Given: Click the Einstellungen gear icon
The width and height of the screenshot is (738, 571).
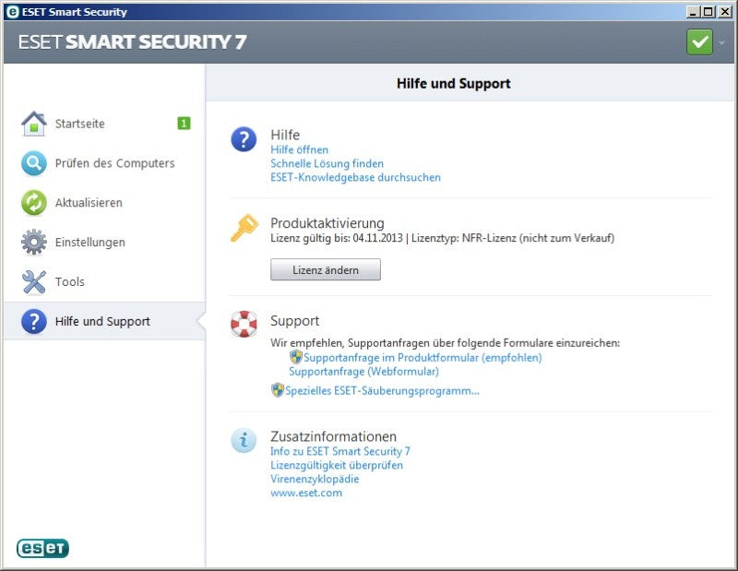Looking at the screenshot, I should (34, 242).
